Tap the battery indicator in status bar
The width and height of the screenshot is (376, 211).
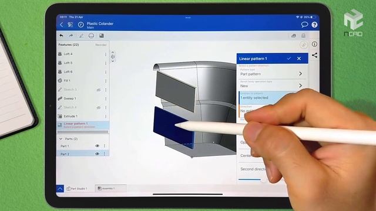coord(312,17)
